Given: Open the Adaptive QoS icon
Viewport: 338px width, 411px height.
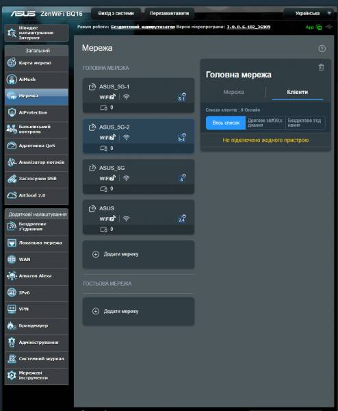Looking at the screenshot, I should tap(12, 145).
